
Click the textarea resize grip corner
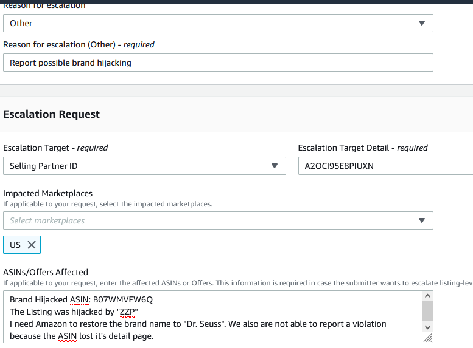tap(429, 338)
